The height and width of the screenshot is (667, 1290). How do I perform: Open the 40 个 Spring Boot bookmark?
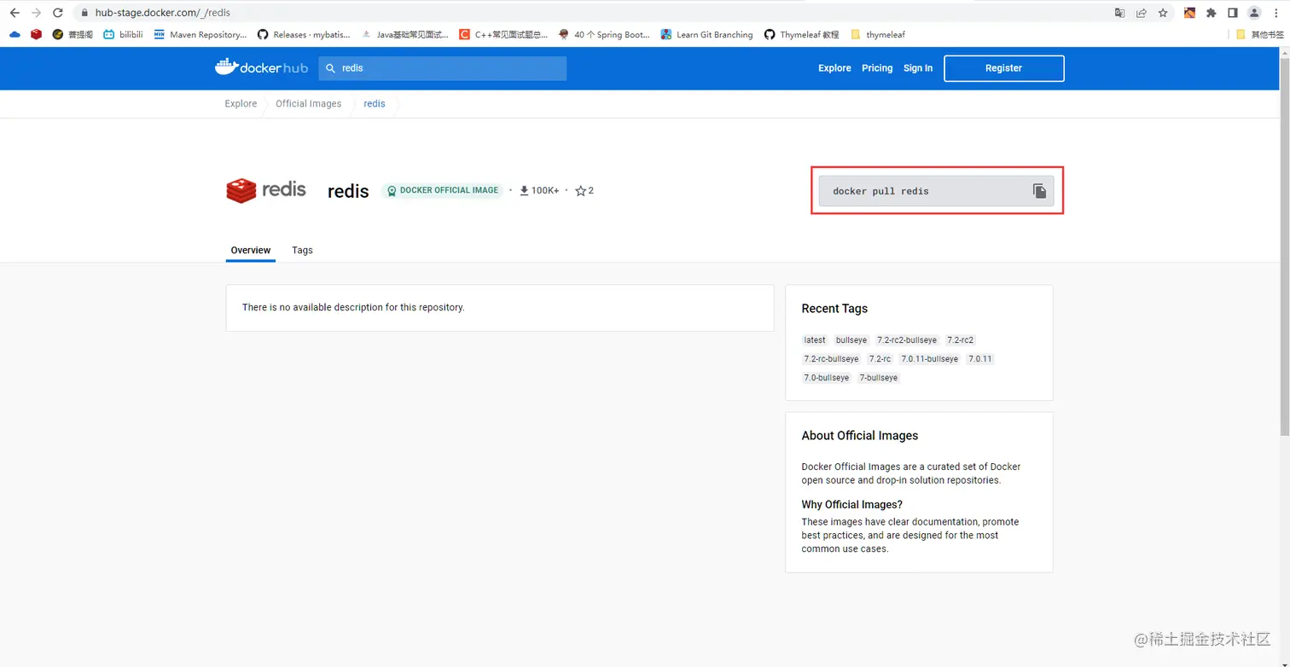(x=604, y=35)
